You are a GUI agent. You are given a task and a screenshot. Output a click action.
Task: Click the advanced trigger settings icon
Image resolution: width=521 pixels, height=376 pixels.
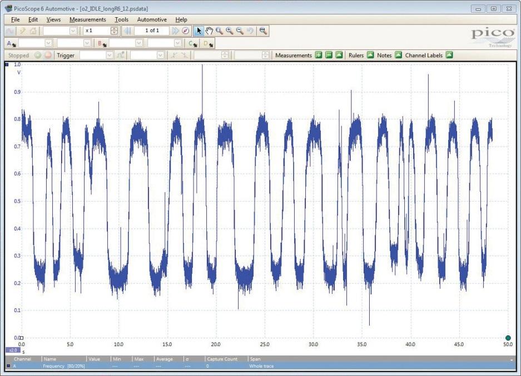120,56
